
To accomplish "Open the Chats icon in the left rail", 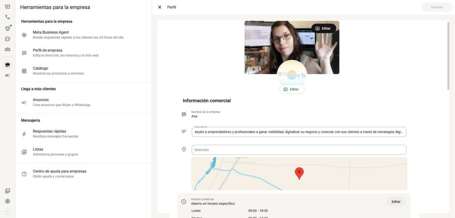I will [8, 7].
